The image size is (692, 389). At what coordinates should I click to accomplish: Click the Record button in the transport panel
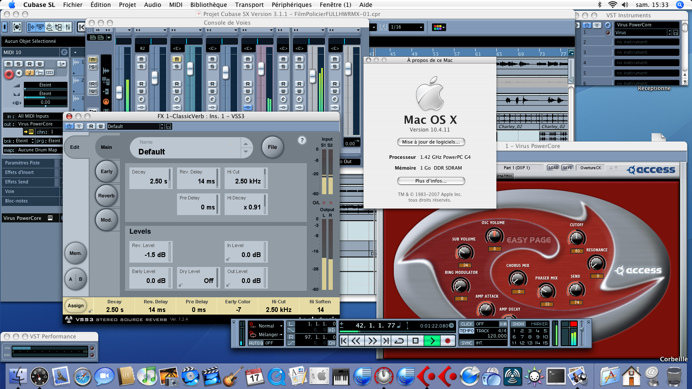[448, 341]
